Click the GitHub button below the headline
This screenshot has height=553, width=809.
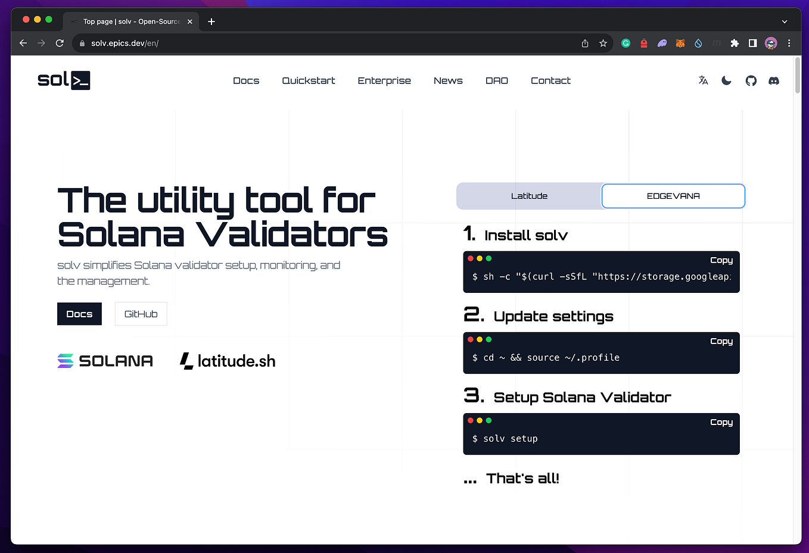click(x=141, y=314)
